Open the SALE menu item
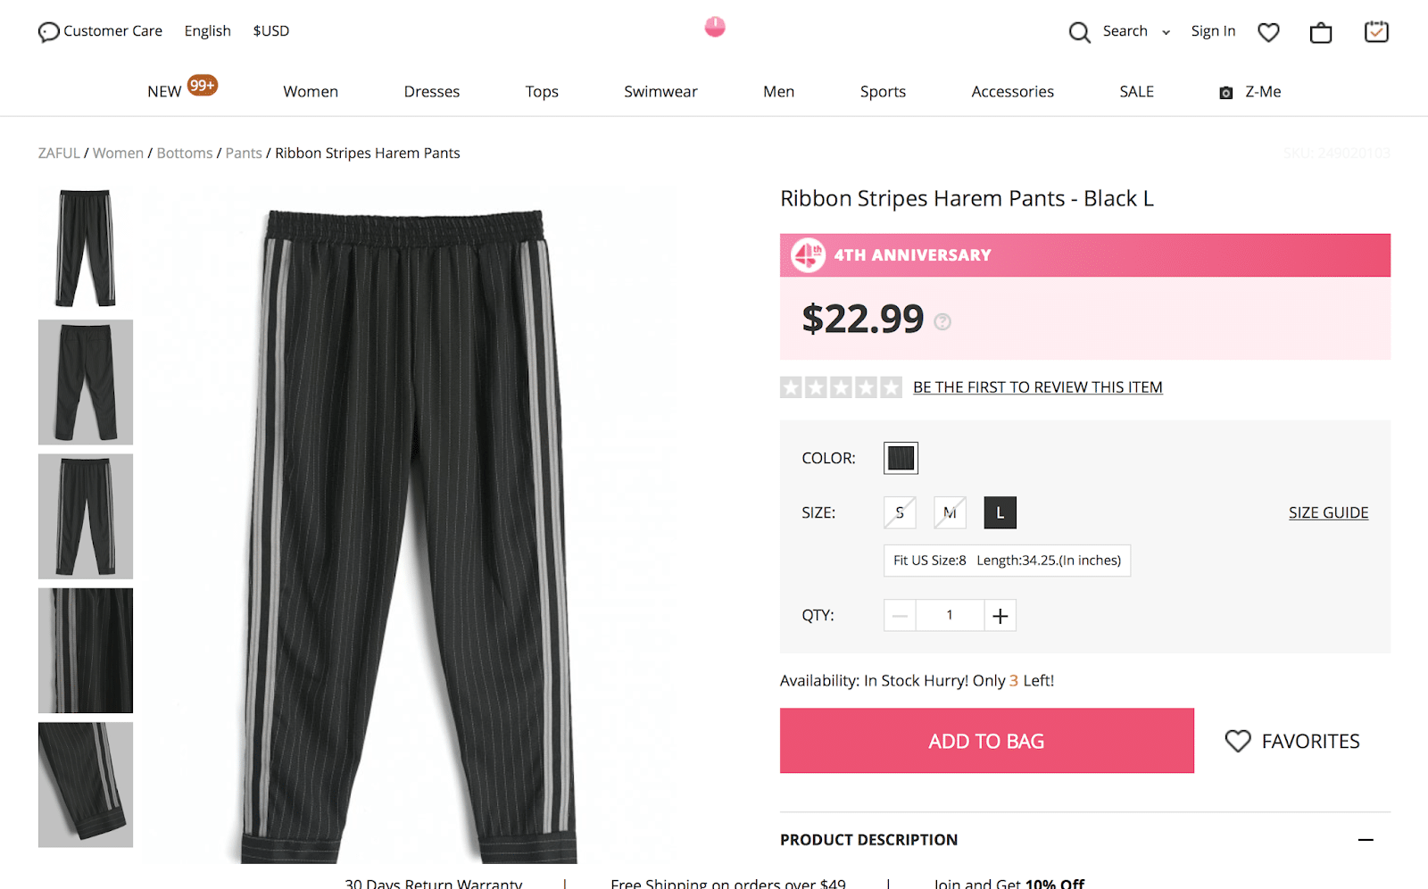 [x=1136, y=92]
